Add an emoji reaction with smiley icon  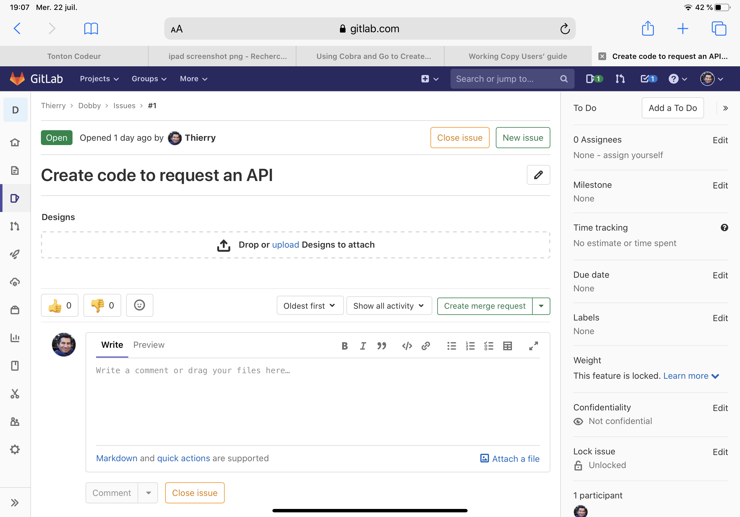pyautogui.click(x=139, y=305)
